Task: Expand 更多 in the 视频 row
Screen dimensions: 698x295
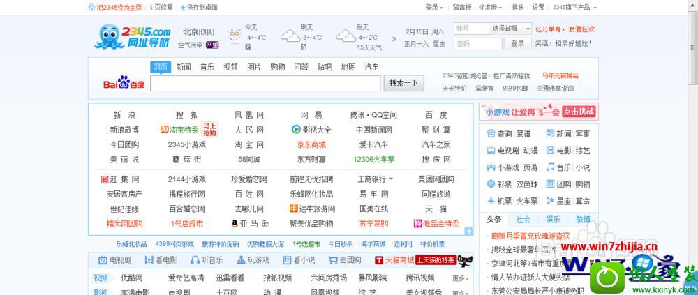Action: pyautogui.click(x=460, y=278)
